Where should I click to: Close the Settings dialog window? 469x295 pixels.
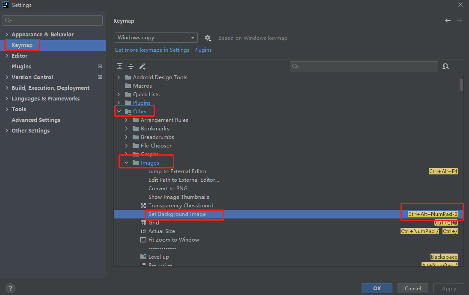(460, 5)
